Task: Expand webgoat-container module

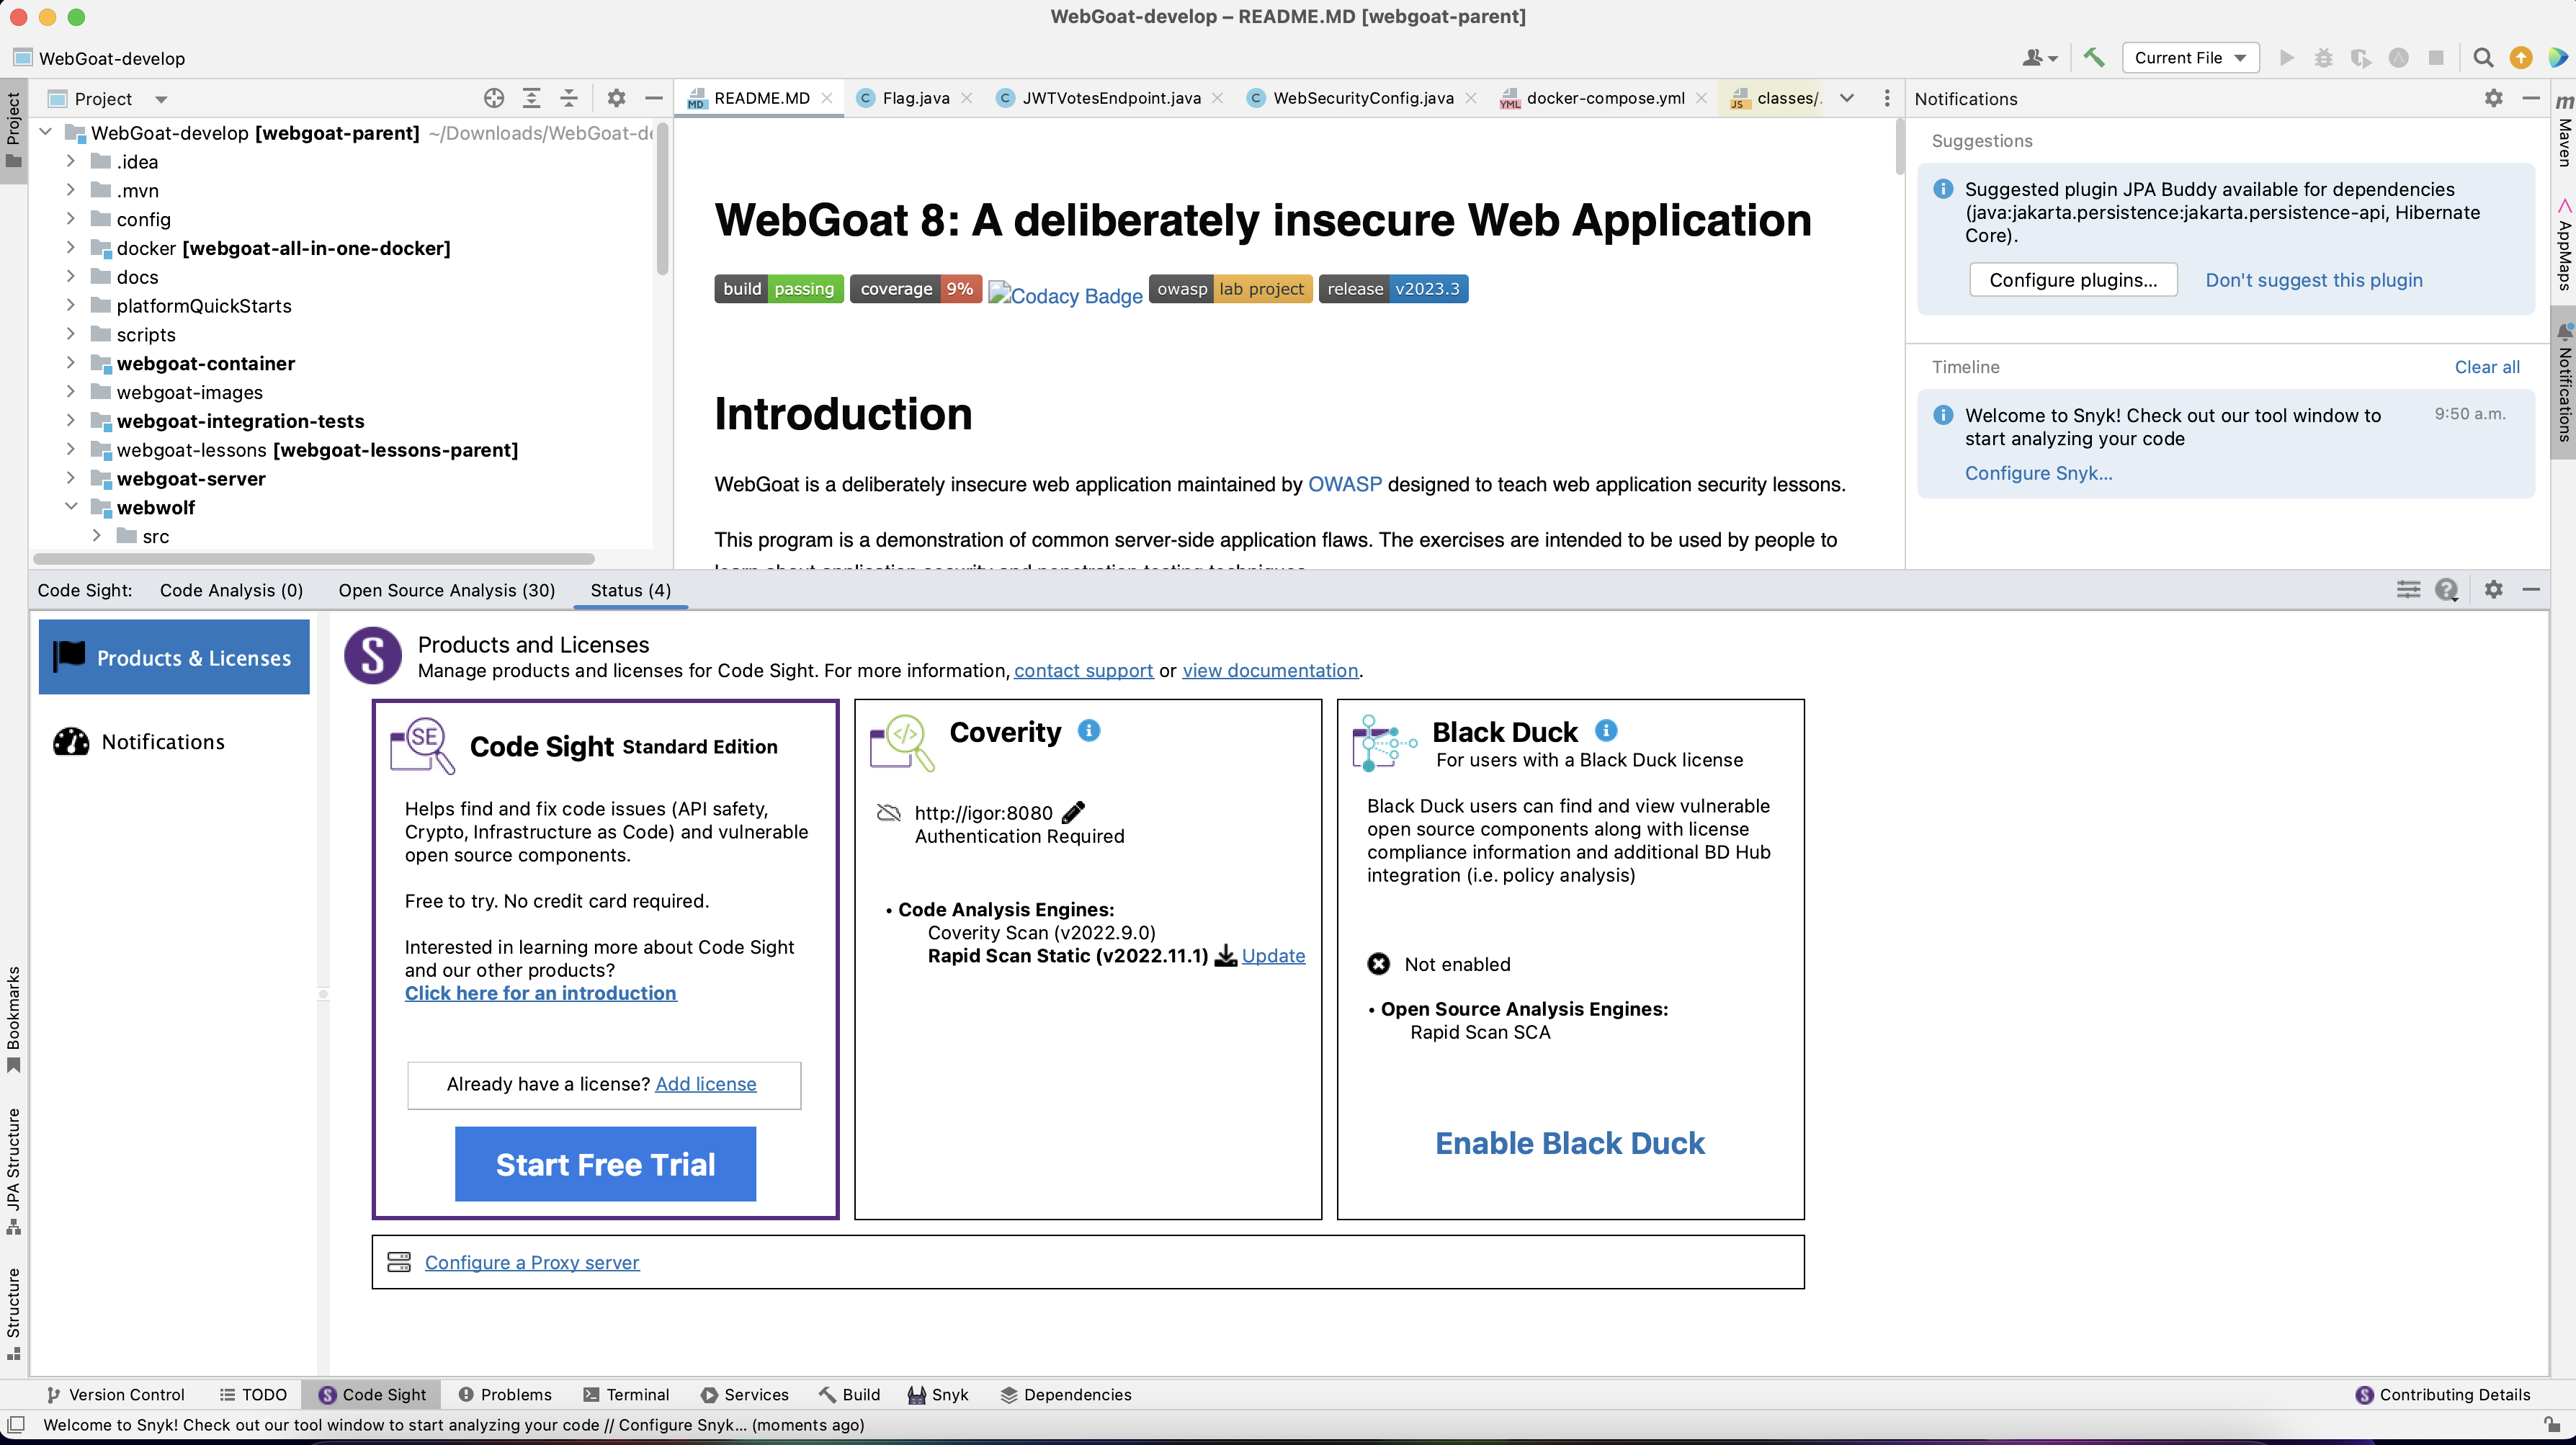Action: pos(70,363)
